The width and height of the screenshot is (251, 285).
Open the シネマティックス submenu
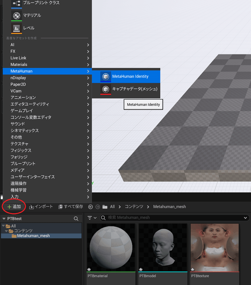47,131
